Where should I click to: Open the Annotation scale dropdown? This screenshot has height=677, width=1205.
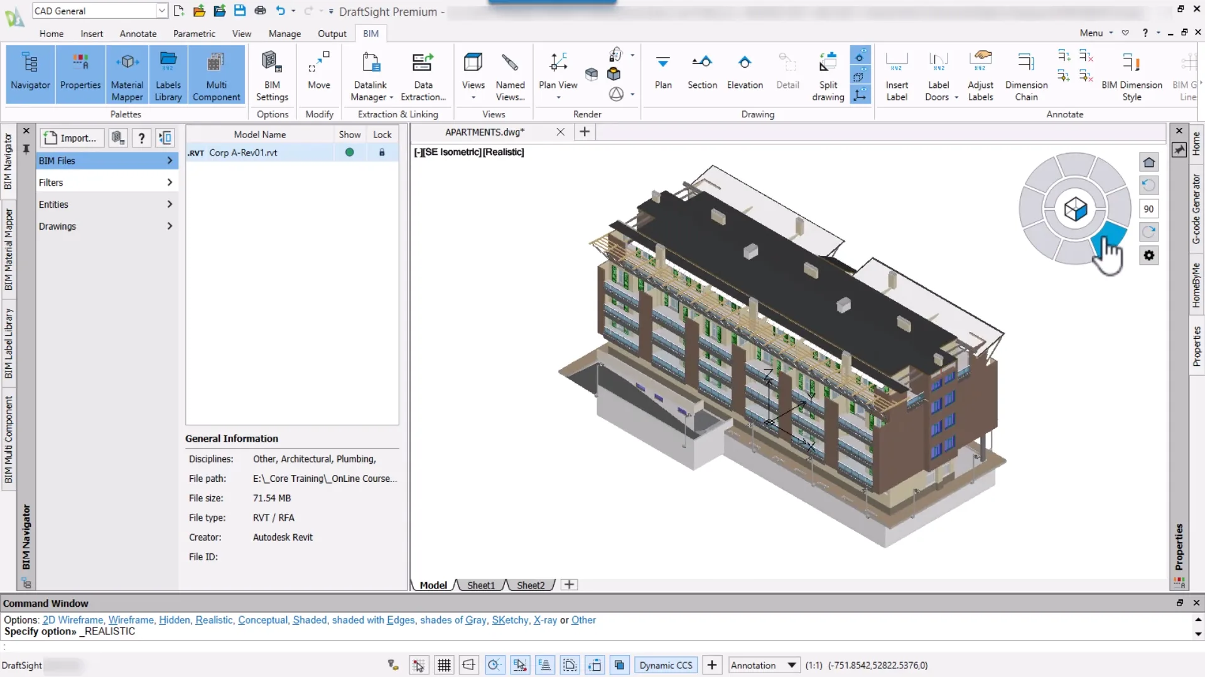click(x=791, y=665)
